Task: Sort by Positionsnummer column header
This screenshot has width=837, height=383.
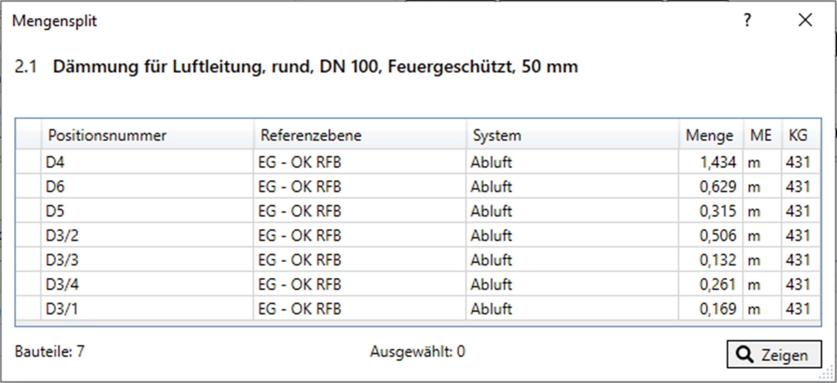Action: click(x=107, y=136)
